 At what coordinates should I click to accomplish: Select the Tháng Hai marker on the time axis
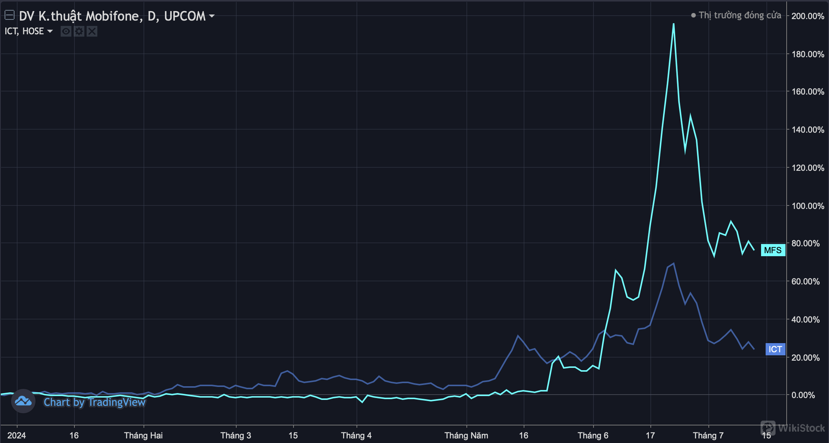point(143,435)
